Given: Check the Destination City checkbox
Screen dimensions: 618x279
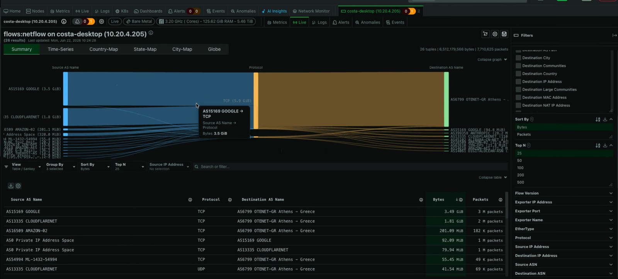Looking at the screenshot, I should (x=518, y=58).
